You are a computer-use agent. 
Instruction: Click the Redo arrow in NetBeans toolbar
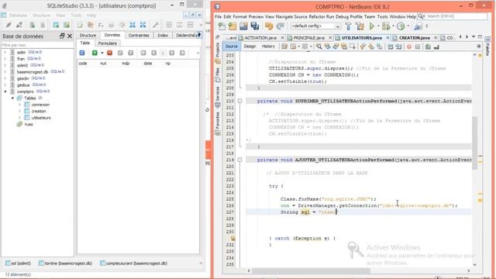281,26
